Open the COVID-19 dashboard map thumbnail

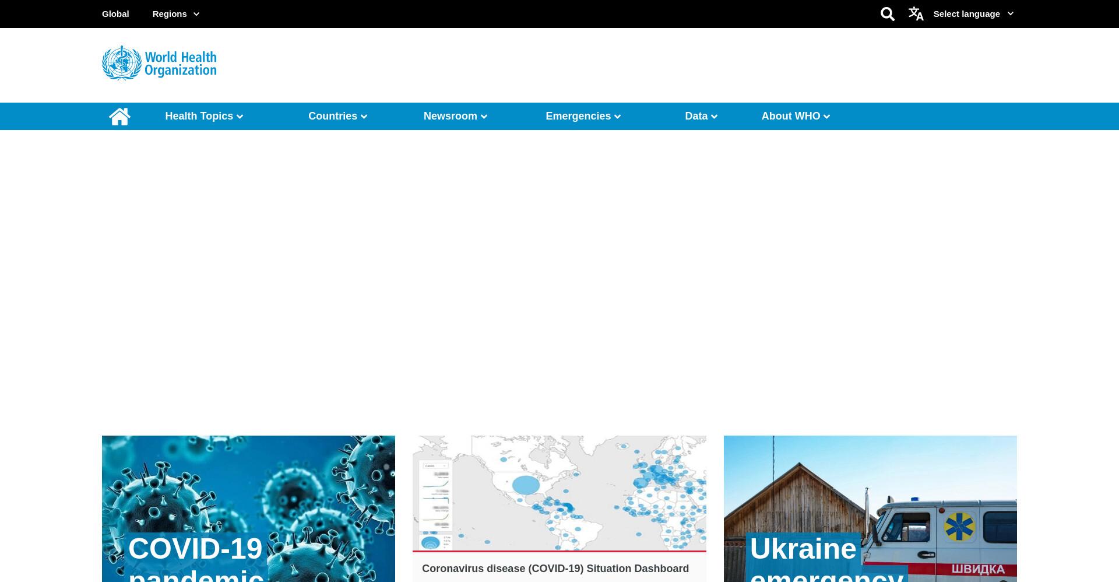(559, 493)
